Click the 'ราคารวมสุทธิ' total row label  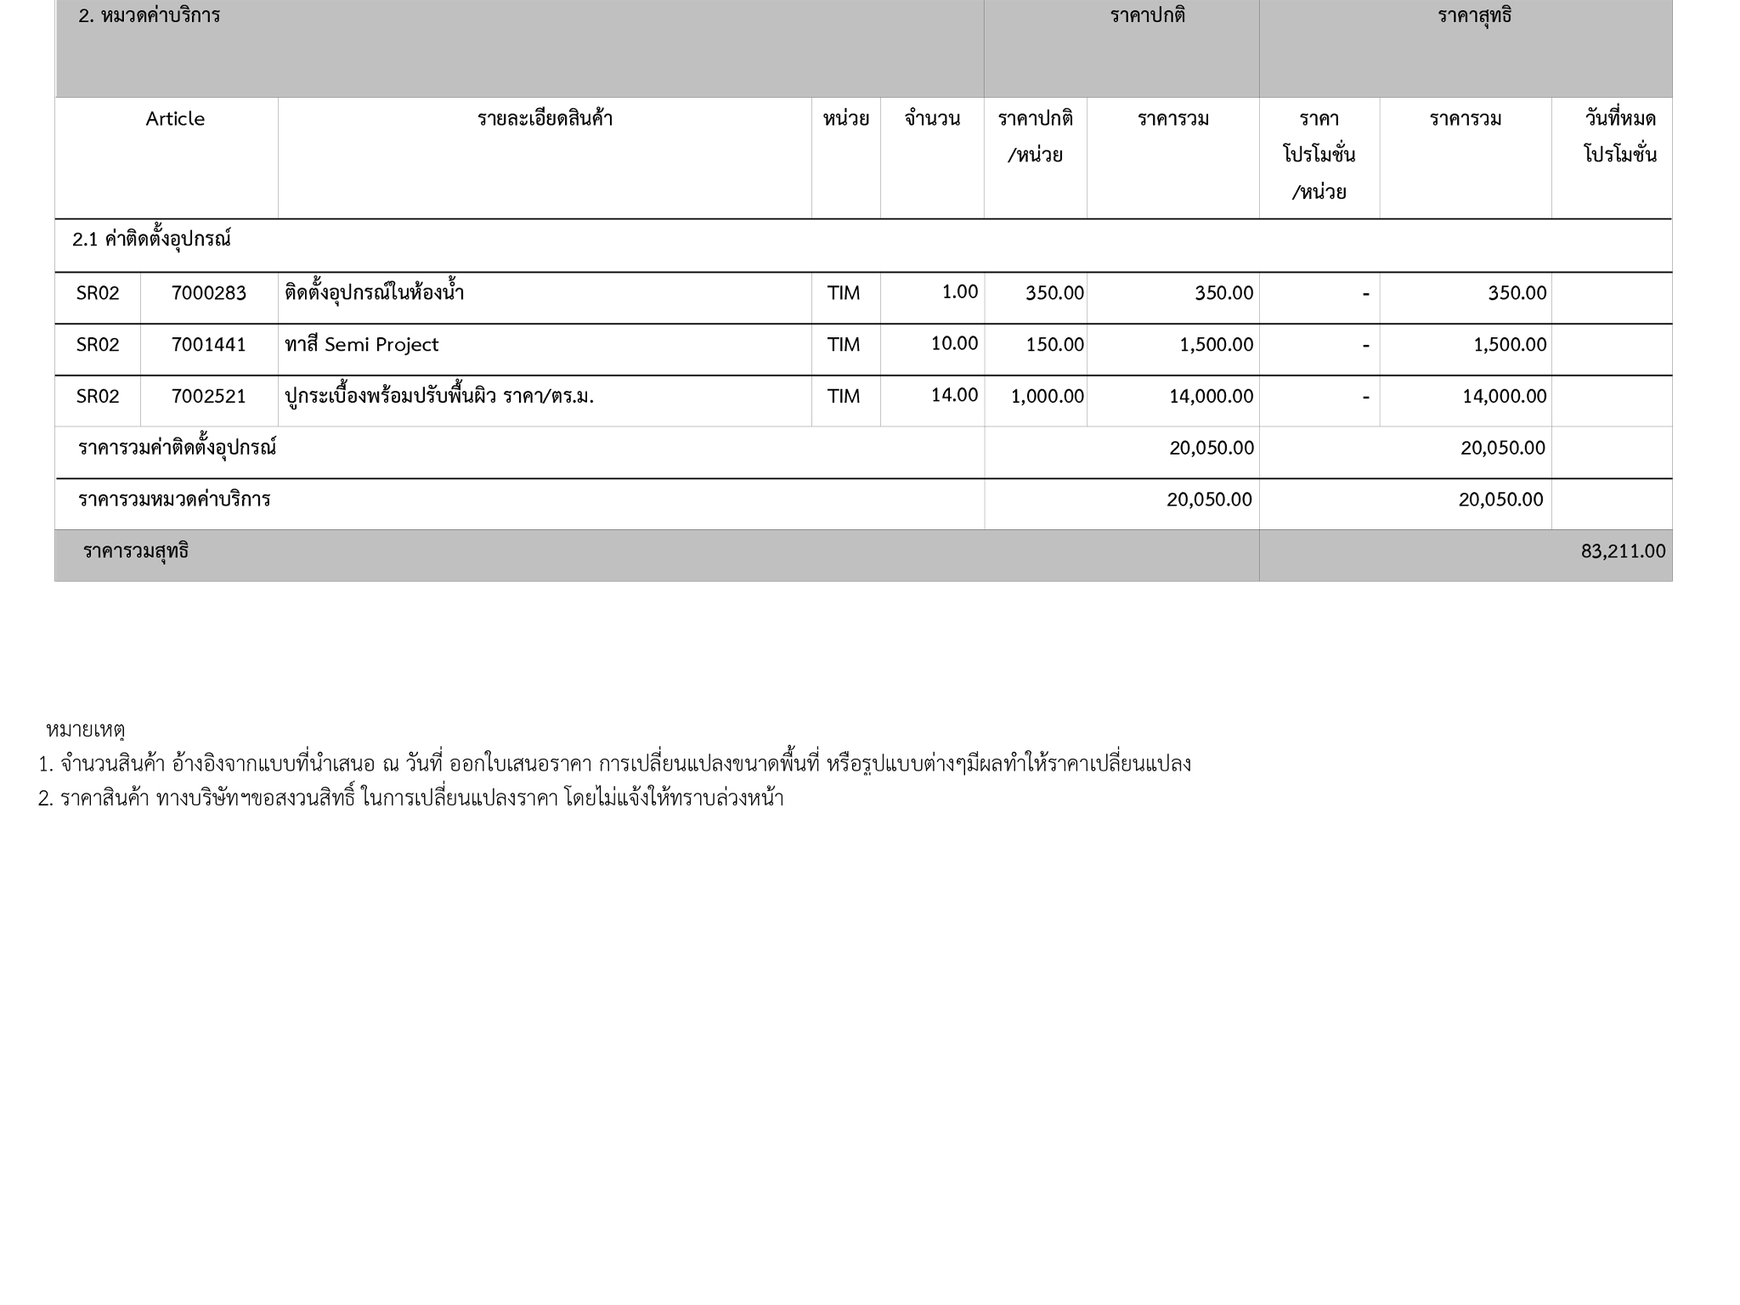coord(136,551)
